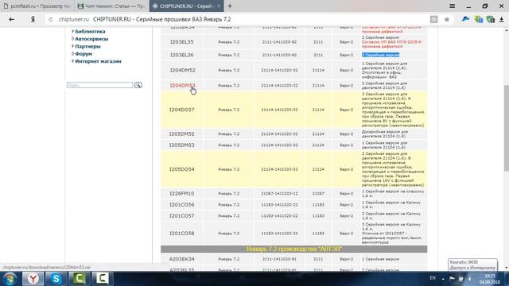Open the reader mode icon in the address bar
Image resolution: width=509 pixels, height=286 pixels.
click(x=433, y=19)
